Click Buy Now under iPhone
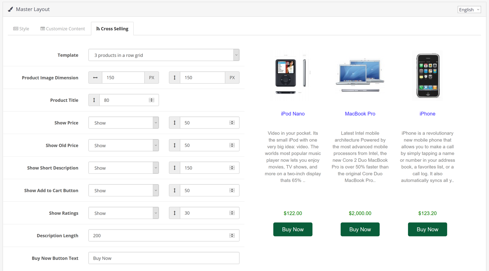 tap(427, 229)
